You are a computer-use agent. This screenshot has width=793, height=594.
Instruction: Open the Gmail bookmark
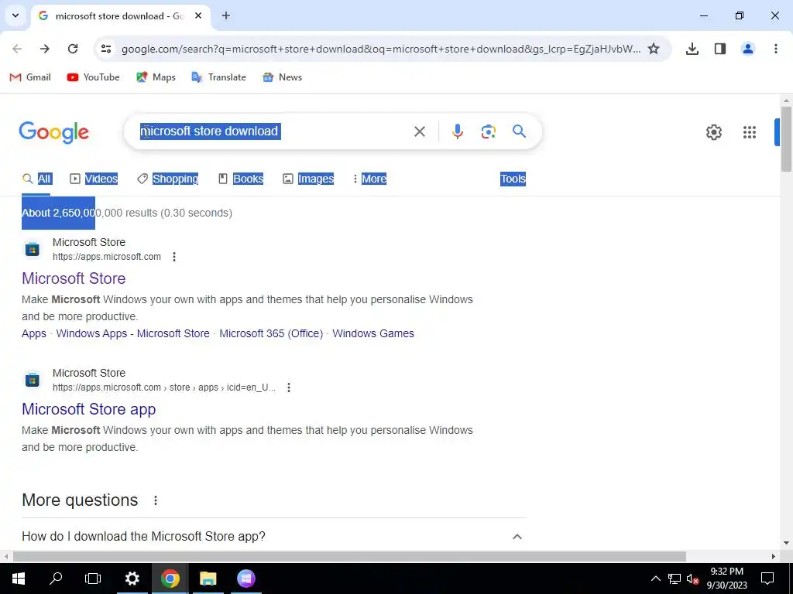(30, 77)
